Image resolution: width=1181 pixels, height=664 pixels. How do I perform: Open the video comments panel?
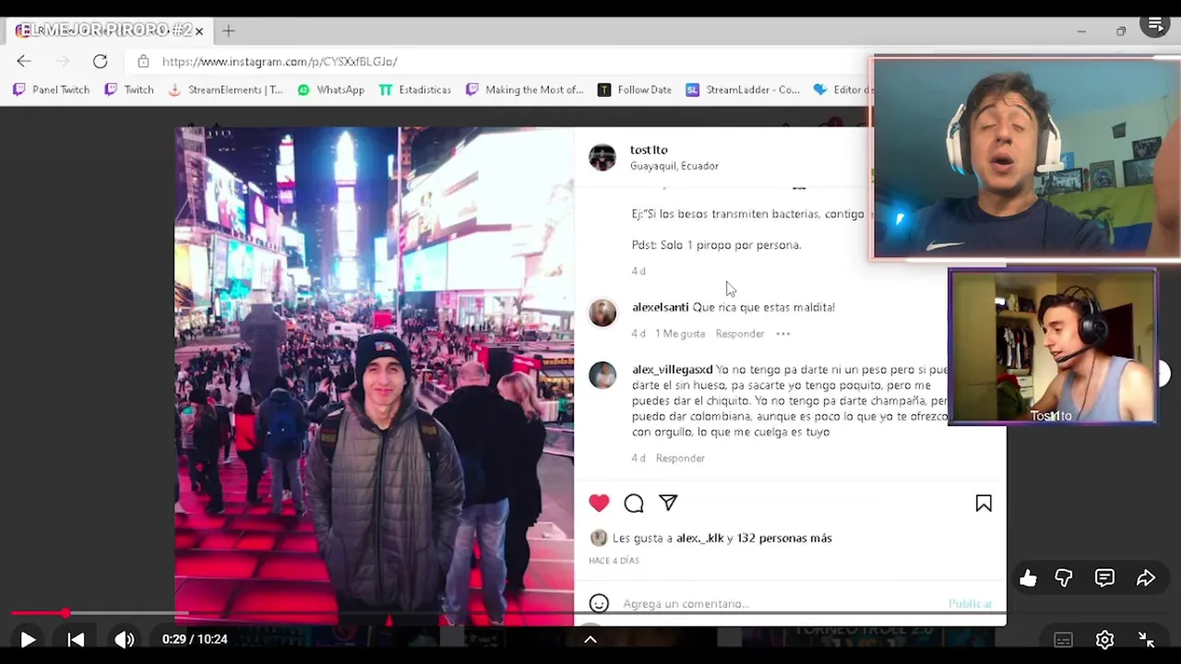[x=1104, y=578]
